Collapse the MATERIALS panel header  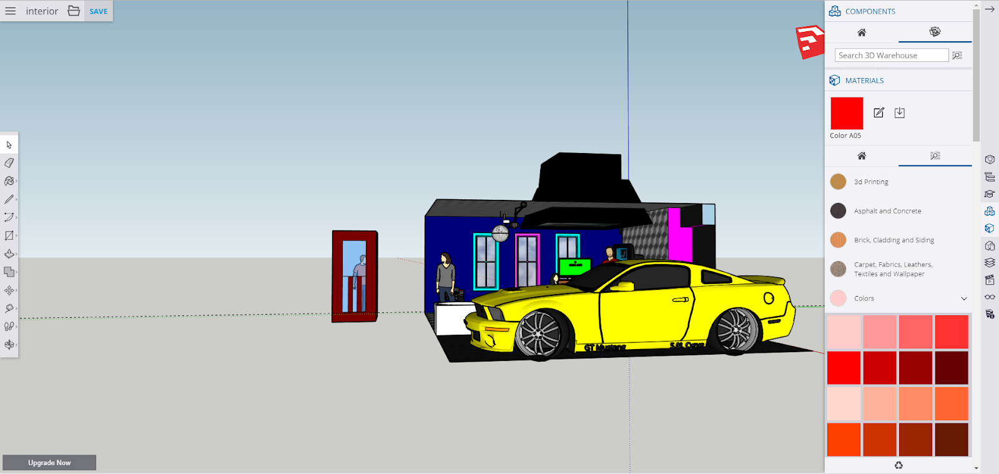898,81
